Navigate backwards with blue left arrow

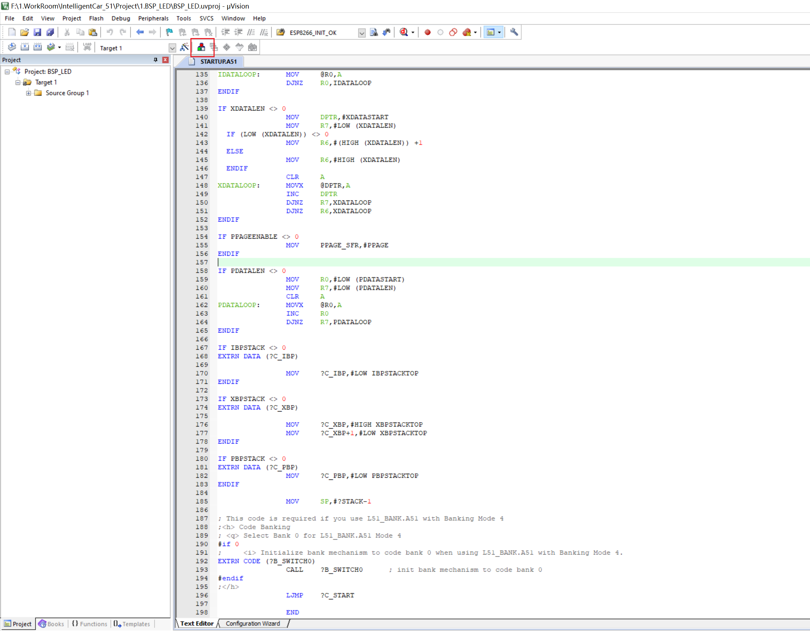point(140,32)
